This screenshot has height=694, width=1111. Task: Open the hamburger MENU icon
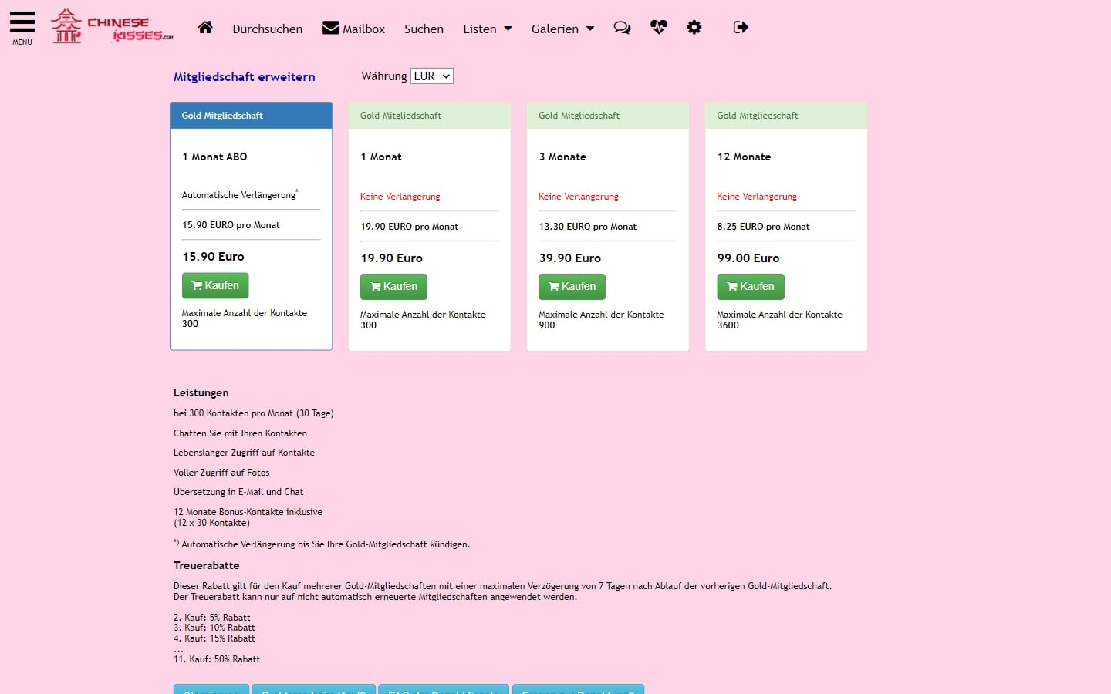click(x=22, y=26)
